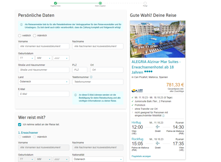Click the E-Mail input field
This screenshot has height=162, width=221.
(44, 94)
